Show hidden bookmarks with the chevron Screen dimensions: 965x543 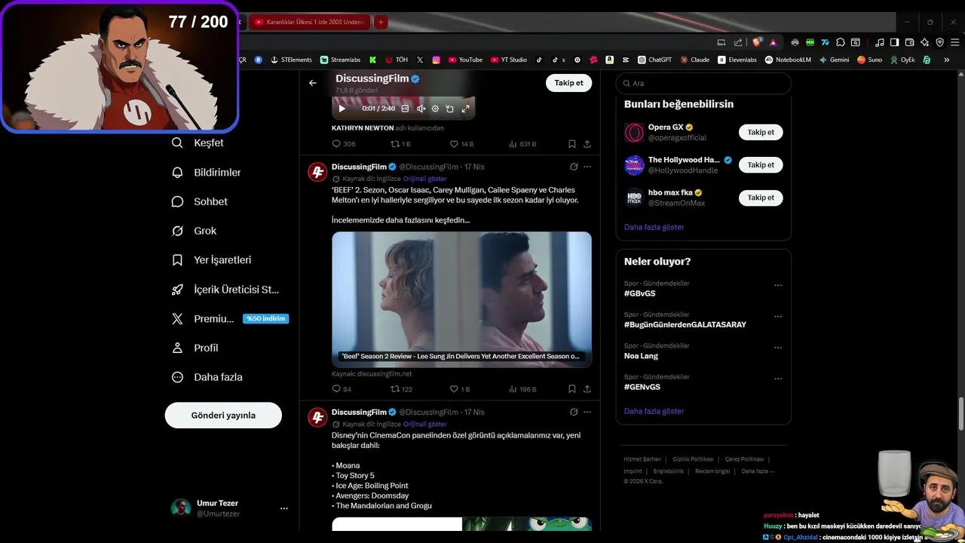coord(947,60)
